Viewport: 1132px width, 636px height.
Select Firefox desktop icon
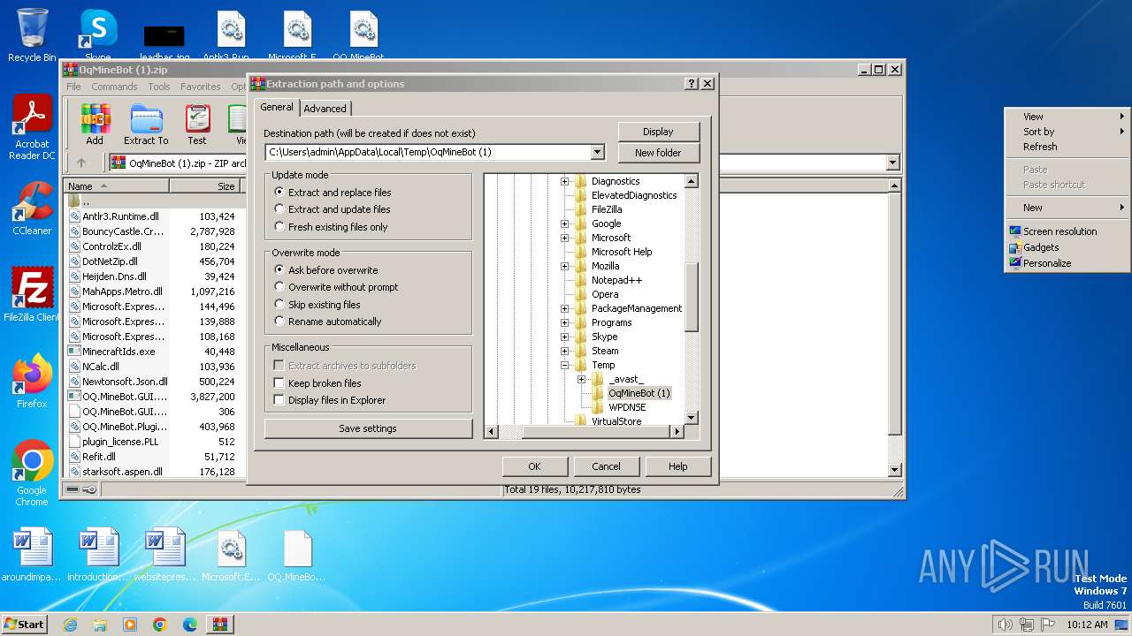(x=32, y=381)
